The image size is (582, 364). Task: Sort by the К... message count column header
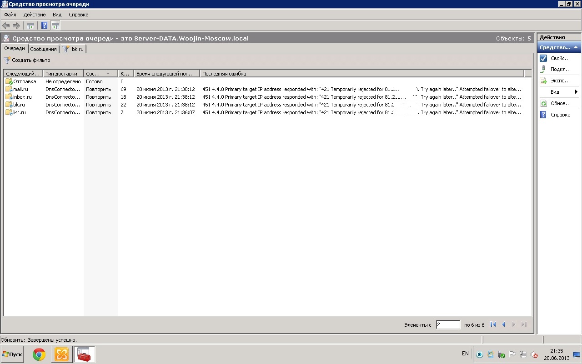(125, 73)
